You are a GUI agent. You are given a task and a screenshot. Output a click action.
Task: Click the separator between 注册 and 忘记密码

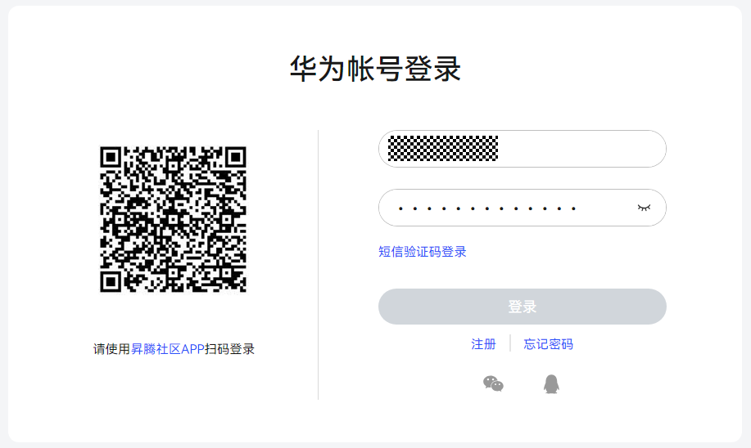(x=510, y=343)
